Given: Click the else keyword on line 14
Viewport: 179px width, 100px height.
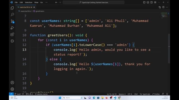Looking at the screenshot, I should (53, 59).
